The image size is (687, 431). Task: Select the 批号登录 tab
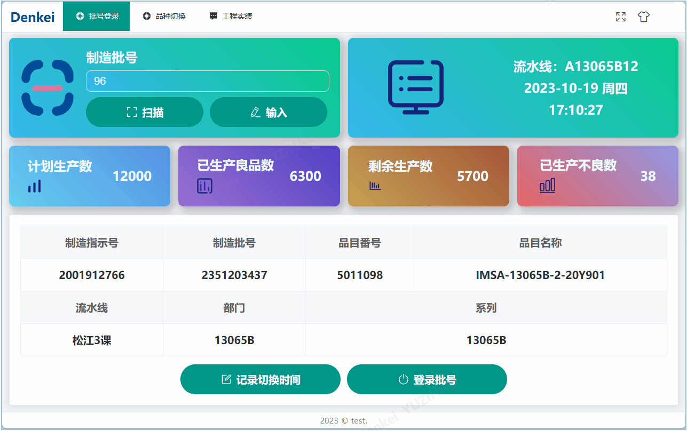[96, 16]
